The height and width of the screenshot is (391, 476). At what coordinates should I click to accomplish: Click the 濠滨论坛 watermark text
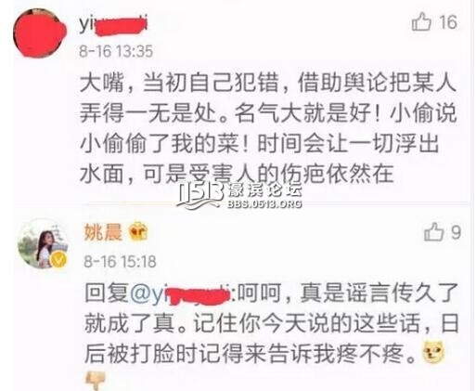264,190
